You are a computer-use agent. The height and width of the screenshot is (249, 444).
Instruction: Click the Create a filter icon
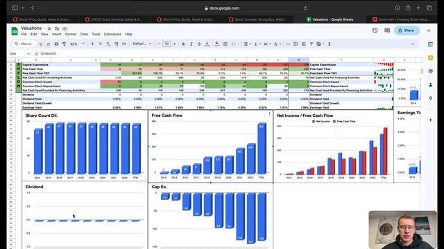pyautogui.click(x=311, y=44)
